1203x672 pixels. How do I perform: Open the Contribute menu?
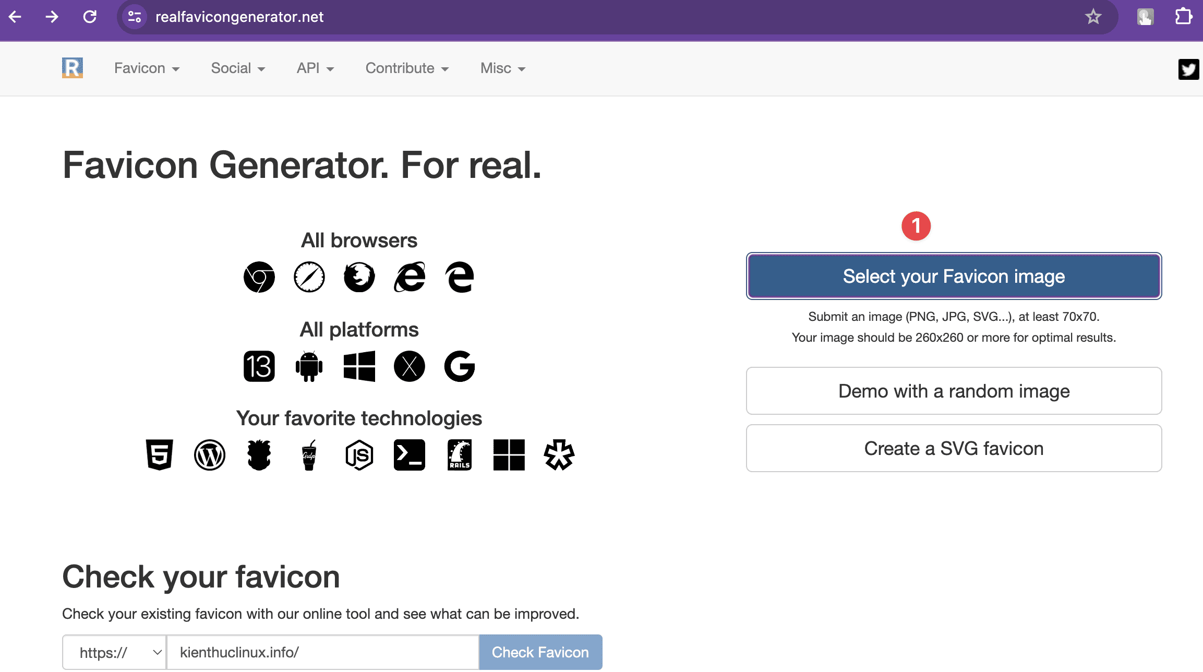(407, 68)
